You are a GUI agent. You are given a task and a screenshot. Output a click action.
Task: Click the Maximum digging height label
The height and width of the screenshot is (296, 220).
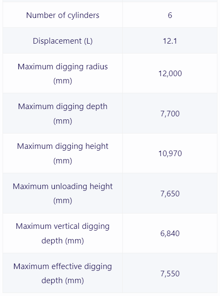click(x=62, y=153)
